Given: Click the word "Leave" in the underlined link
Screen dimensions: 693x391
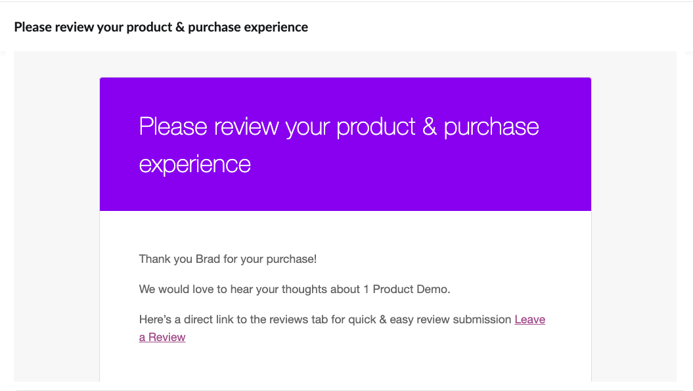Looking at the screenshot, I should click(529, 320).
